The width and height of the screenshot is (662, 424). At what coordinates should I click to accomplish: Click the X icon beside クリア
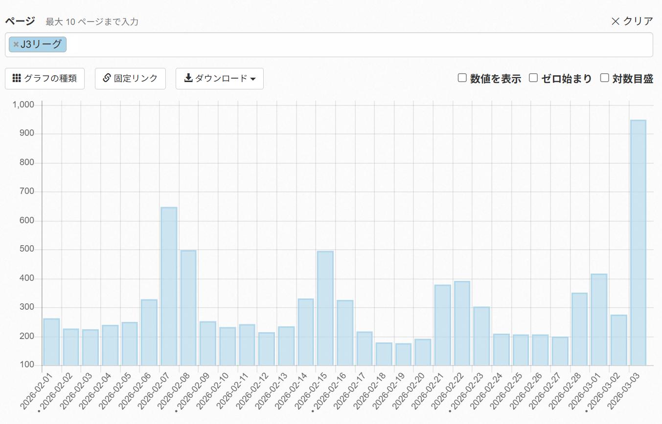click(x=616, y=21)
